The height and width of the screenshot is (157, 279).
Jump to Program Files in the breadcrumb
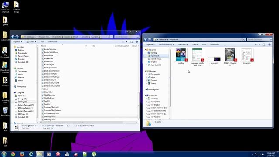click(44, 37)
